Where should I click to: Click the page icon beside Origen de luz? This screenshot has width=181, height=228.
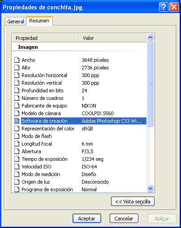click(17, 182)
